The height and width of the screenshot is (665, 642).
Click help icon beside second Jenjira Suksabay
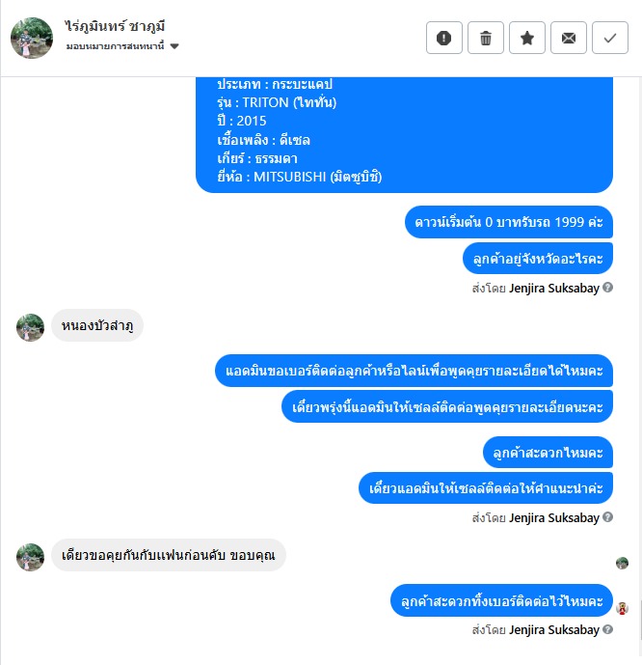tap(607, 517)
